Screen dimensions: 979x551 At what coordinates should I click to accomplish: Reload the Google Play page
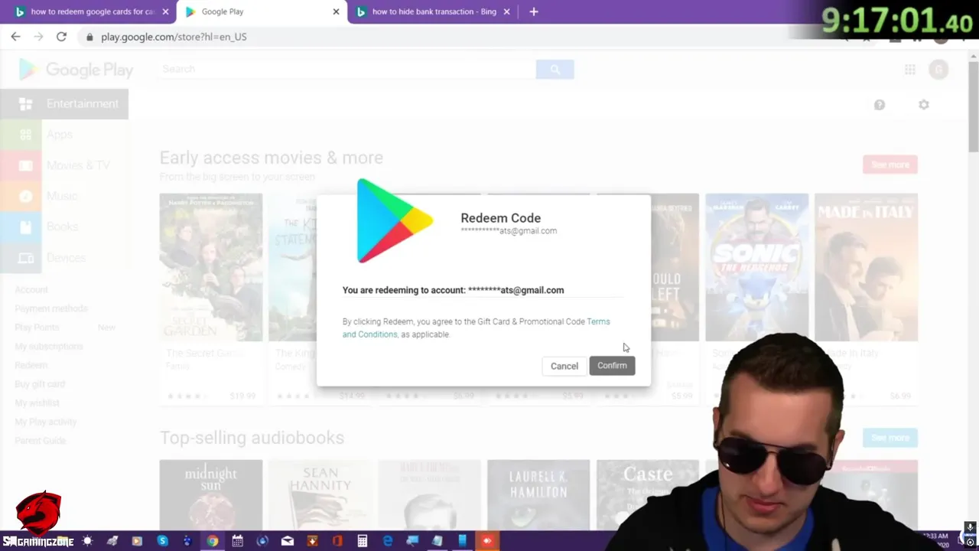click(x=61, y=37)
